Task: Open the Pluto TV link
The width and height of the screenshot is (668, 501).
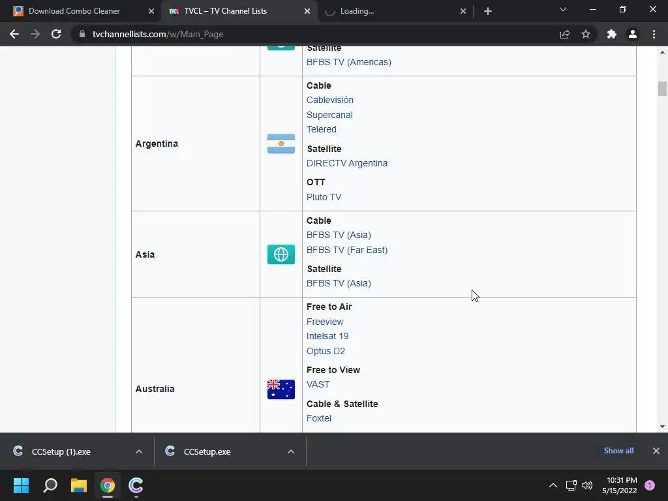Action: [324, 197]
